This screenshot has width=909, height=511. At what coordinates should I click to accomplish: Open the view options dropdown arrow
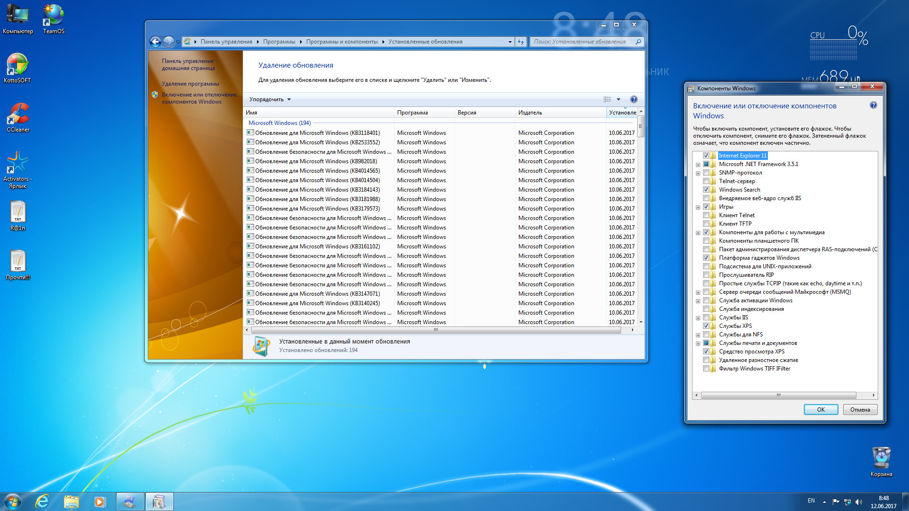pos(618,99)
